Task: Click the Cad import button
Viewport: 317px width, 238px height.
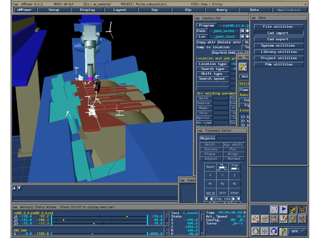Action: 279,33
